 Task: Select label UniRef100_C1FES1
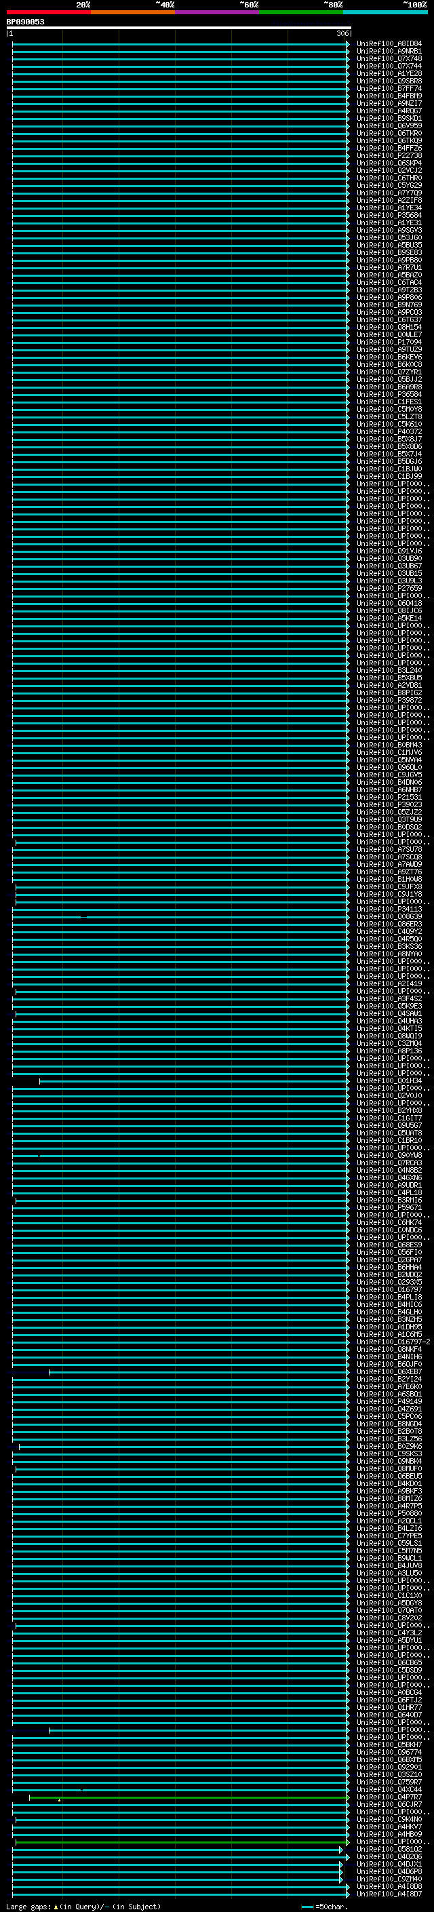(389, 402)
